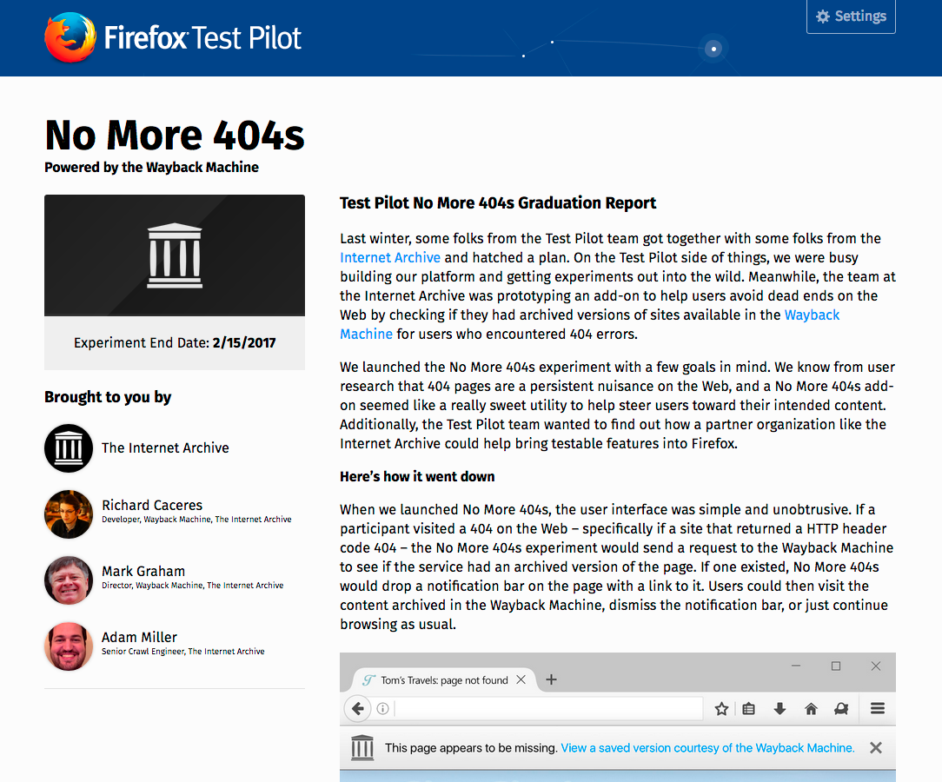Screen dimensions: 942x782
Task: Click the Firefox logo icon
Action: [x=70, y=37]
